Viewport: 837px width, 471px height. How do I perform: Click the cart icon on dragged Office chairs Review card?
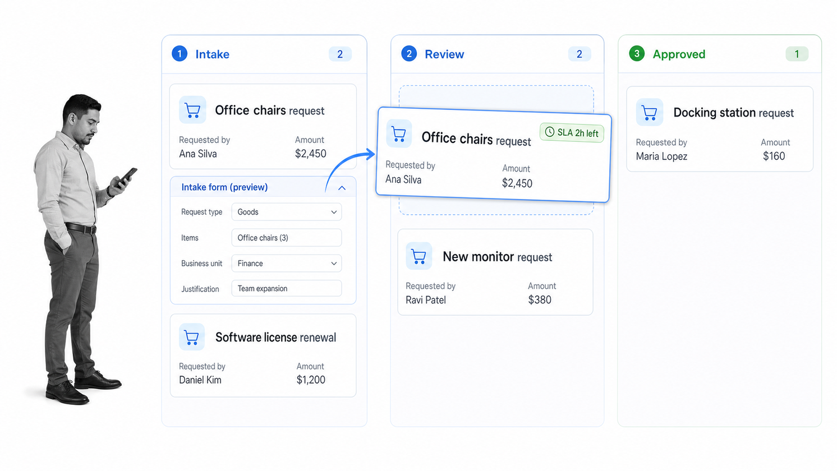[x=399, y=134]
